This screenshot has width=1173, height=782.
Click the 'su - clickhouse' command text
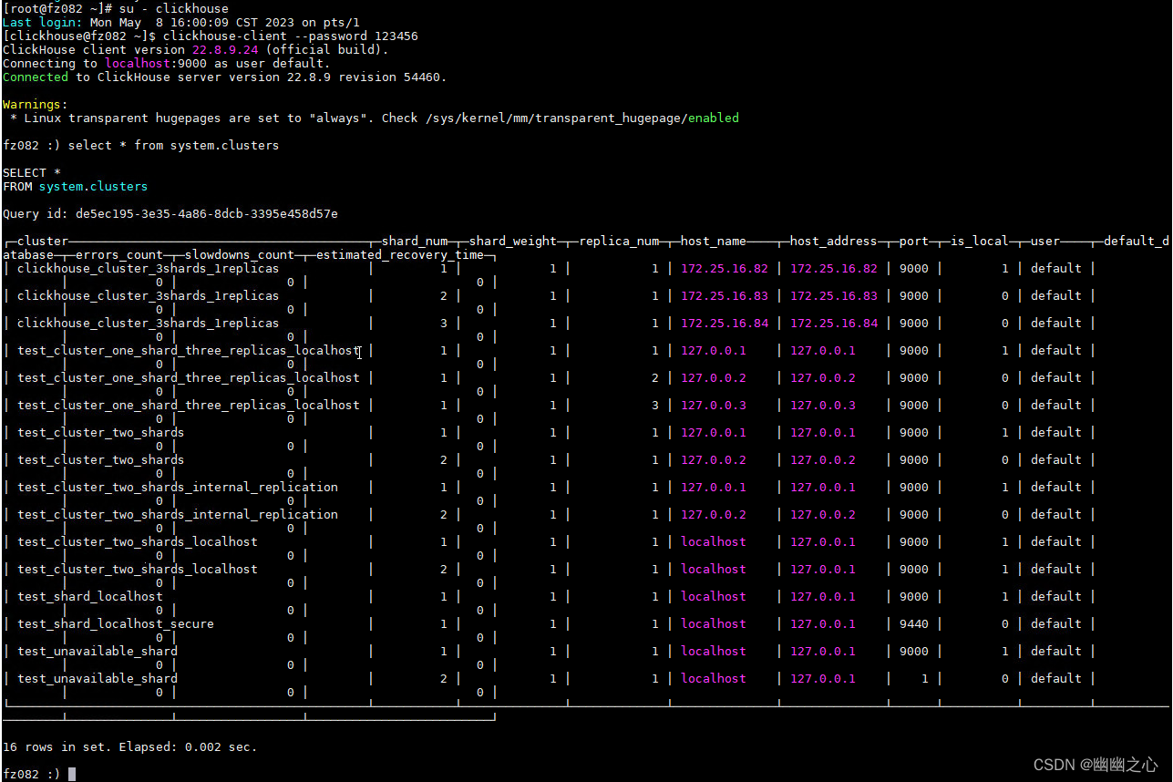pyautogui.click(x=174, y=8)
